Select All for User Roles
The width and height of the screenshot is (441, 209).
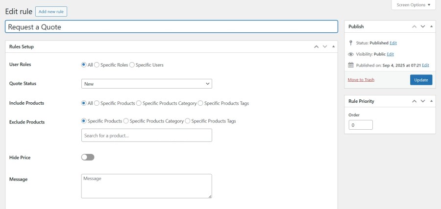[84, 65]
